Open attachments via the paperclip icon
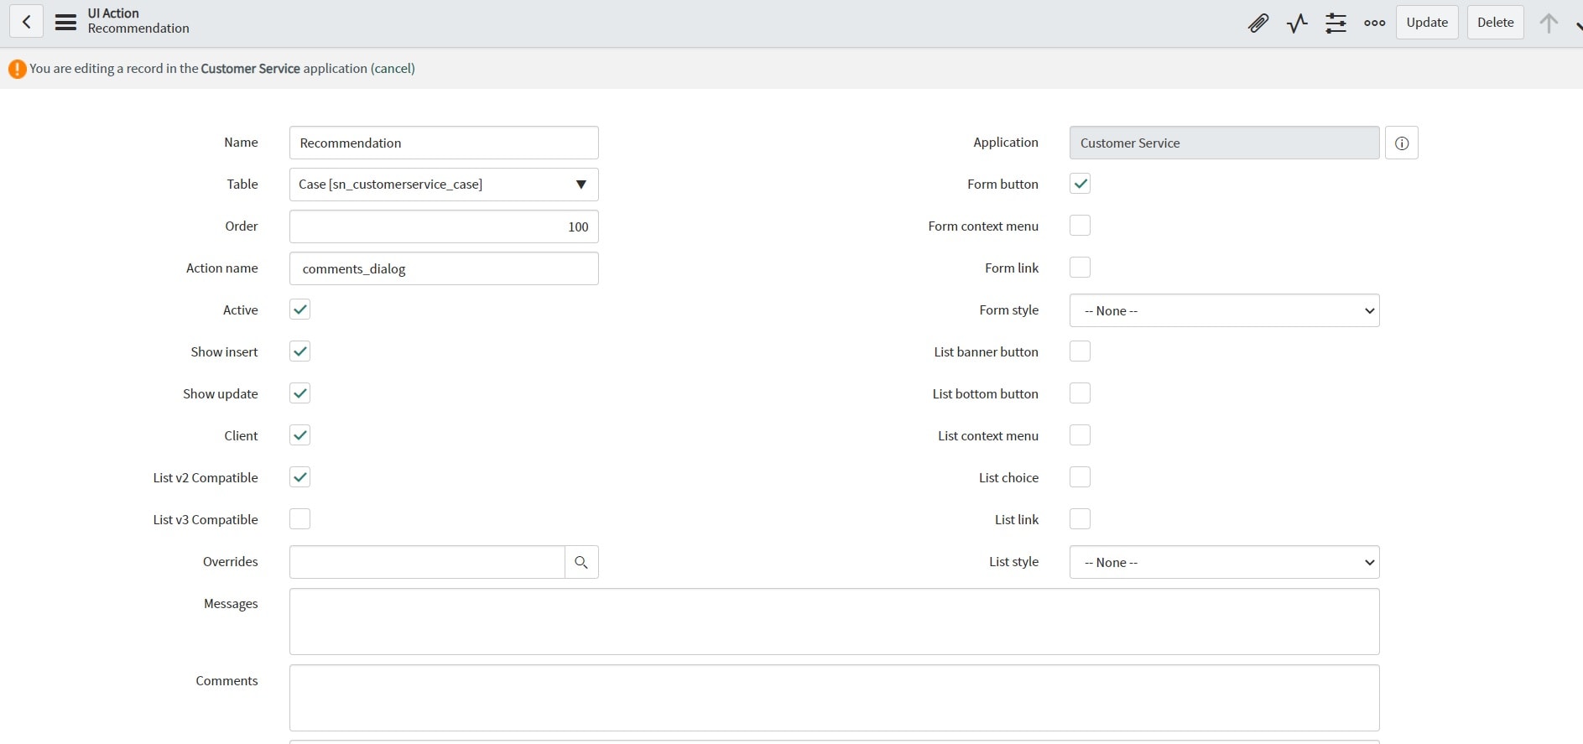The width and height of the screenshot is (1583, 744). (1258, 23)
